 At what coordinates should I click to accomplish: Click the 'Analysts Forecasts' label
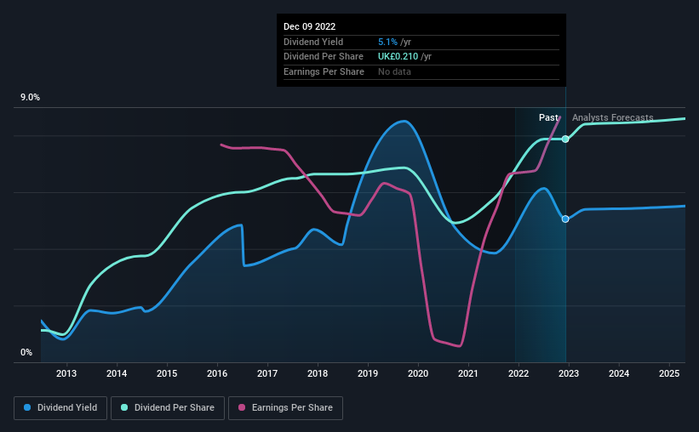click(x=612, y=117)
